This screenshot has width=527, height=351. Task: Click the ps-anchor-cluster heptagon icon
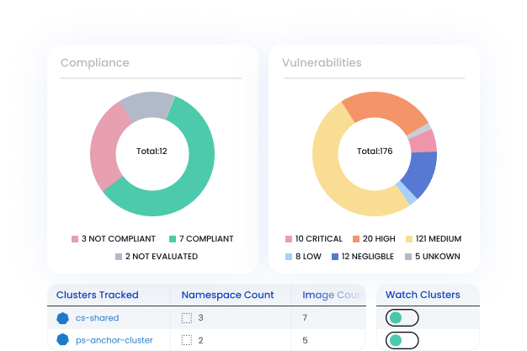coord(62,340)
